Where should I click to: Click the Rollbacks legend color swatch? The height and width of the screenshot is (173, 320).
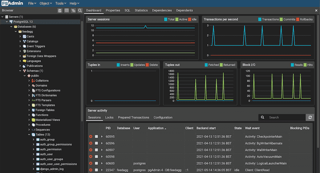coord(298,19)
